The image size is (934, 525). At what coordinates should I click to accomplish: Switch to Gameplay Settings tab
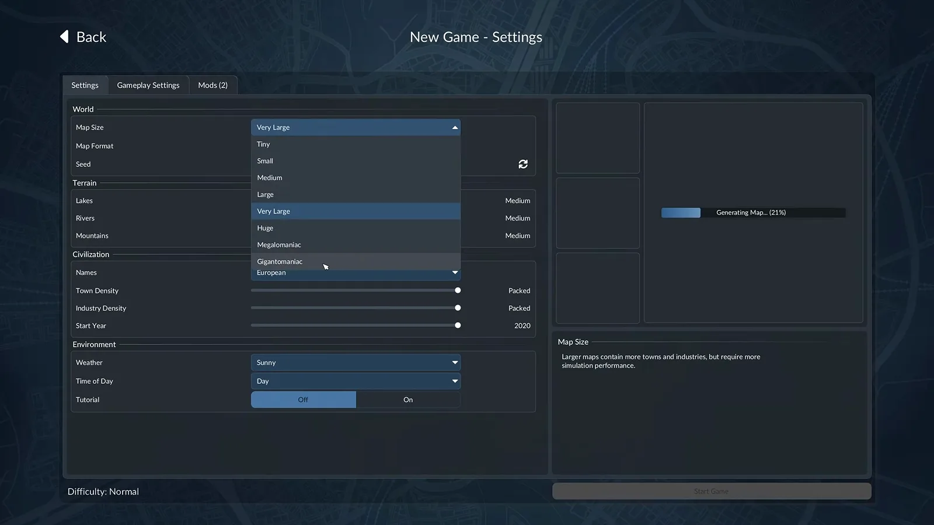coord(148,85)
